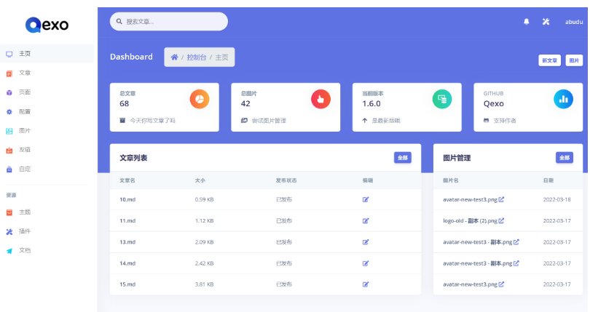The image size is (590, 312).
Task: Click the orange pie chart icon on 总文章 card
Action: [200, 99]
